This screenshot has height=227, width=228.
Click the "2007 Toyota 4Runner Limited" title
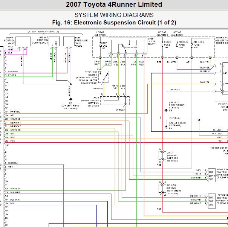(114, 5)
